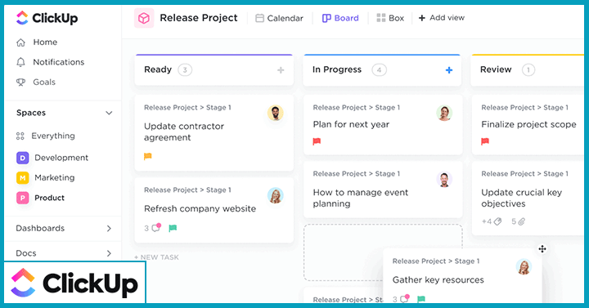This screenshot has height=308, width=589.
Task: Expand the Dashboards section arrow
Action: coord(109,228)
